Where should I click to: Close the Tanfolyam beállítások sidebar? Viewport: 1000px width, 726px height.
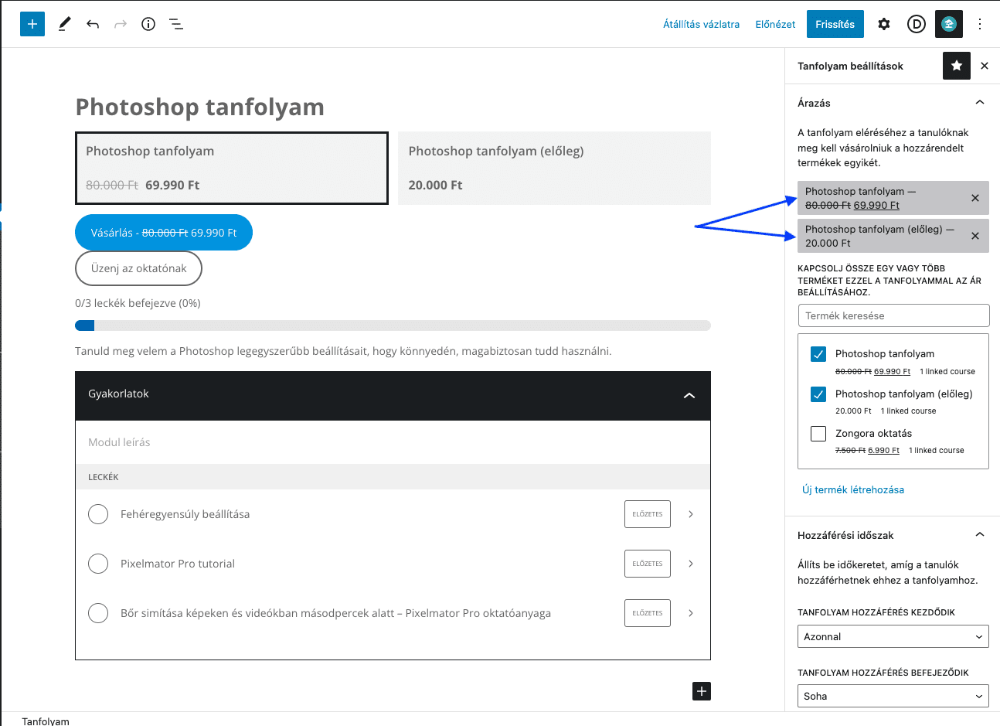(x=985, y=66)
